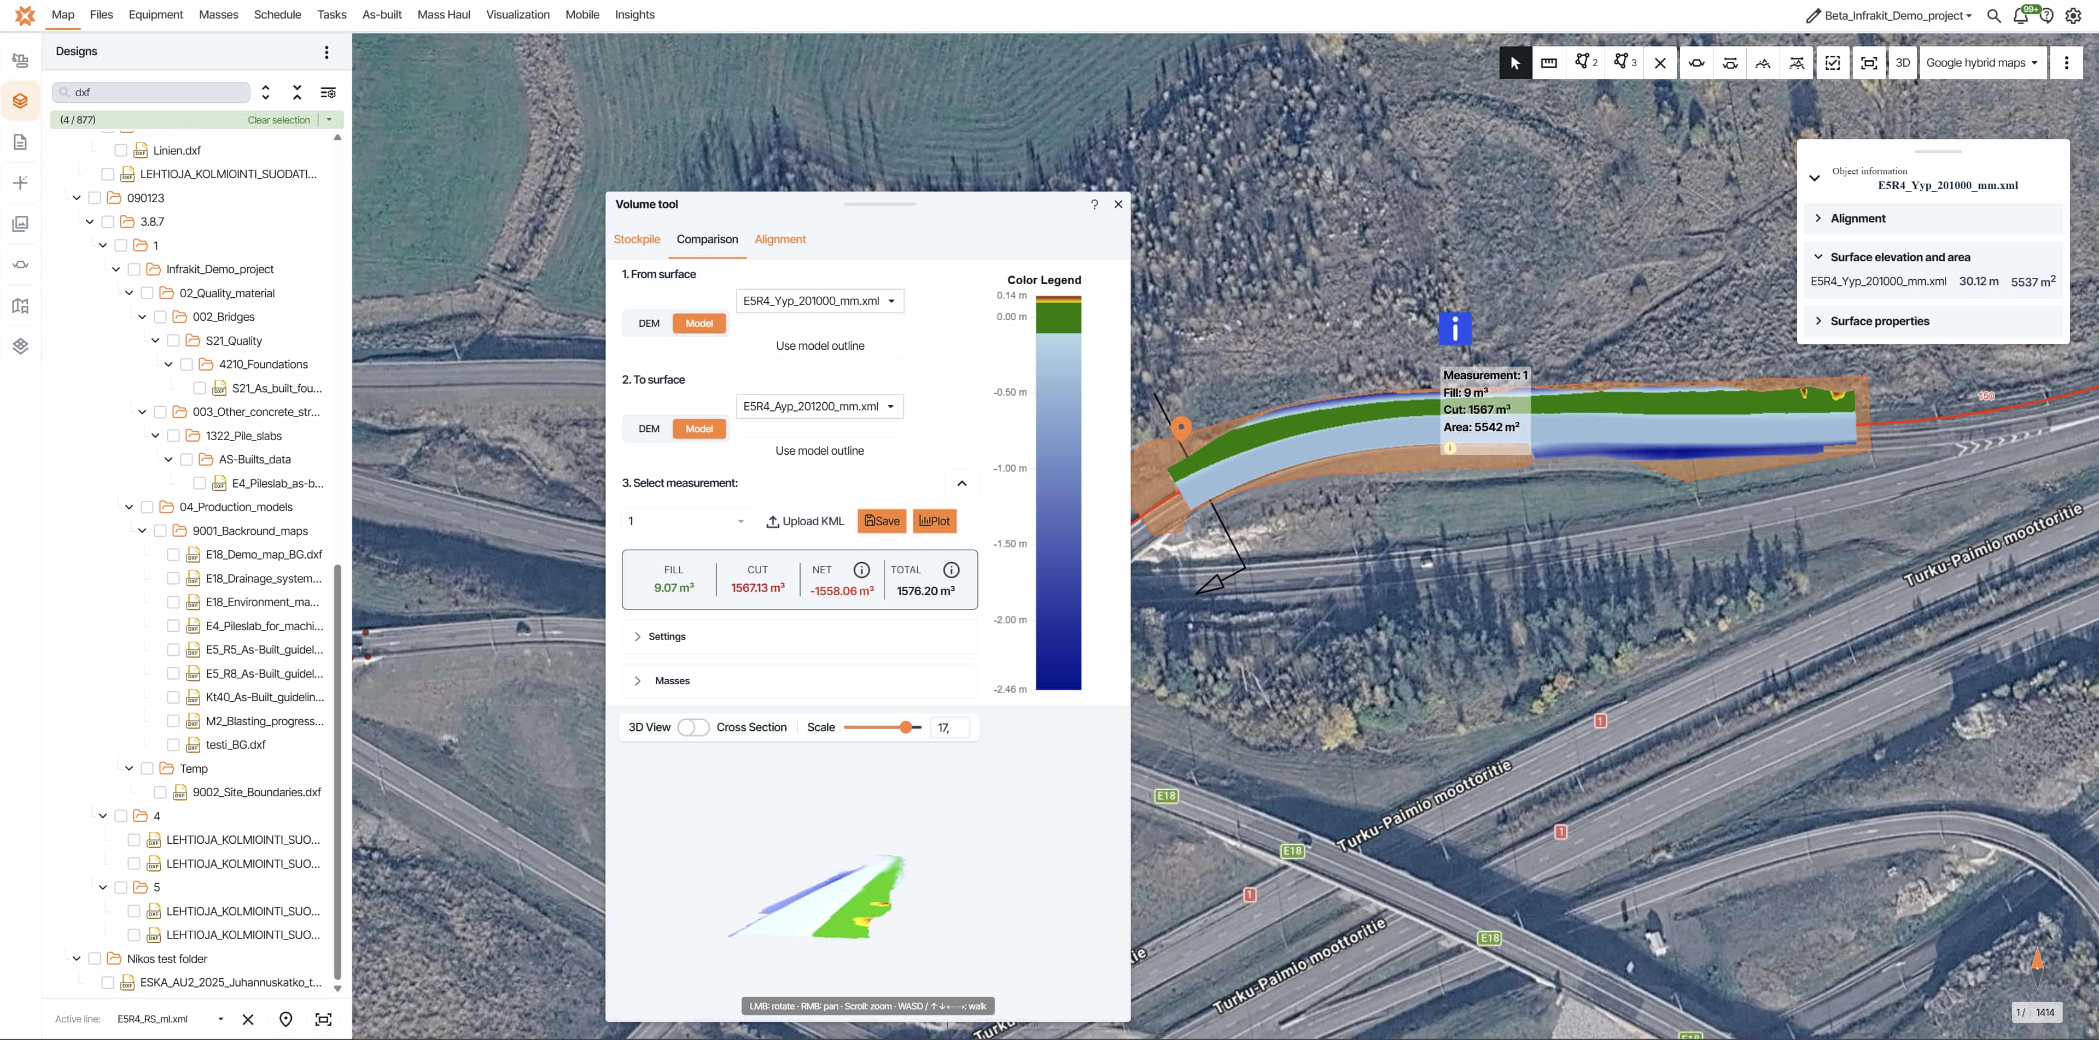Image resolution: width=2099 pixels, height=1040 pixels.
Task: Click the Designs layers sidebar icon
Action: click(x=20, y=101)
